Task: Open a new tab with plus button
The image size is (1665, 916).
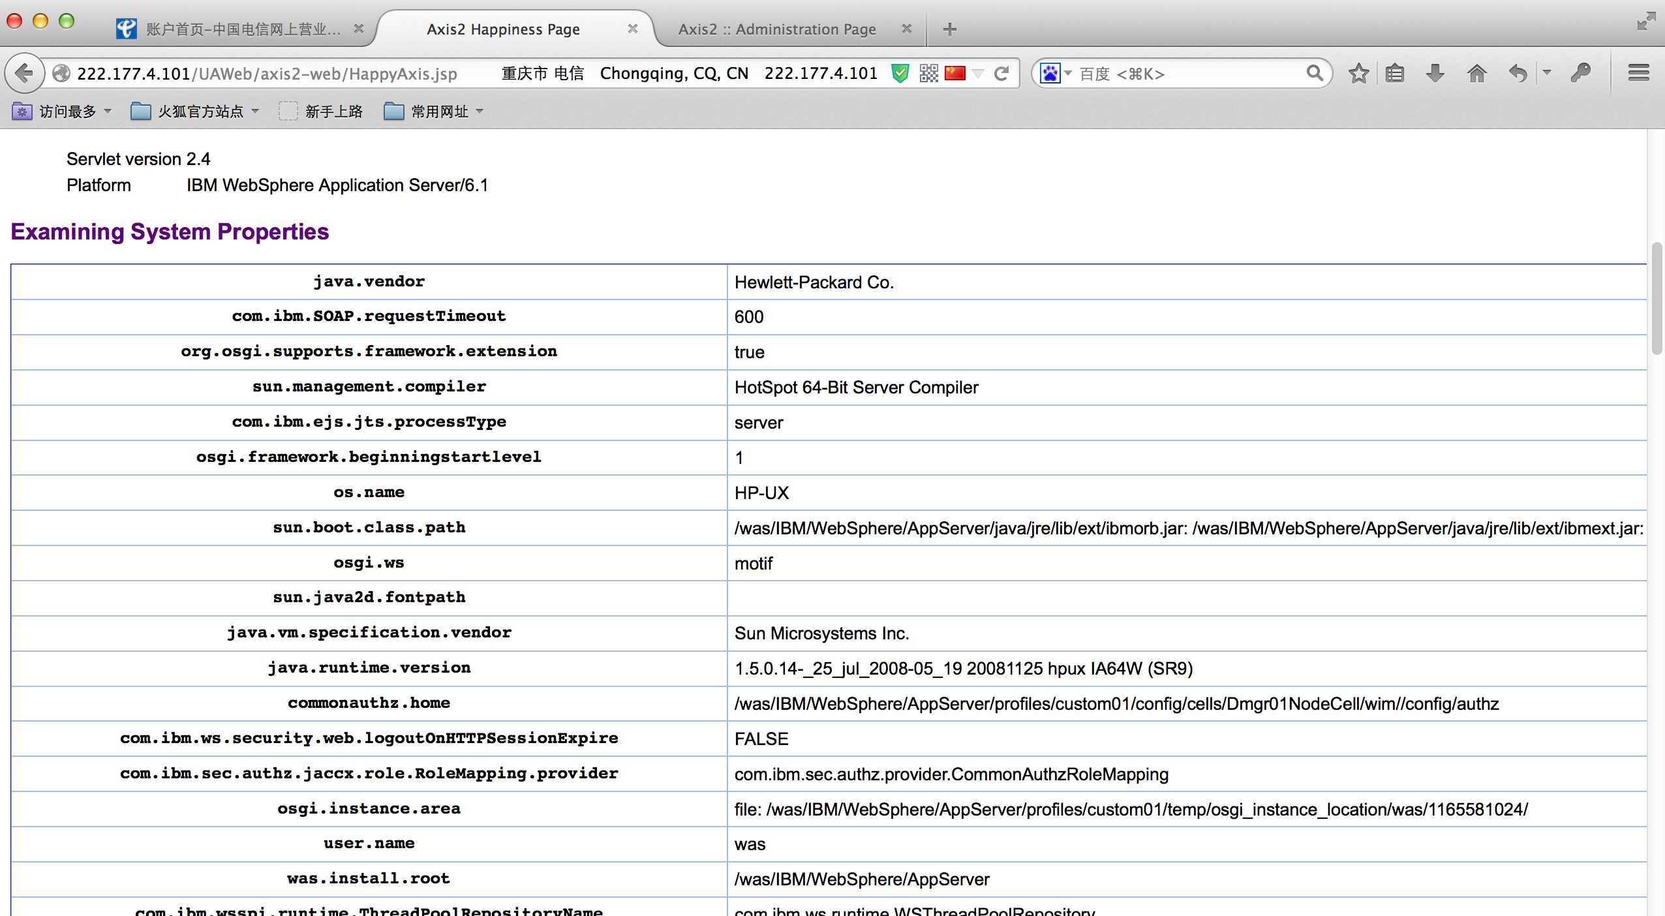Action: pyautogui.click(x=950, y=29)
